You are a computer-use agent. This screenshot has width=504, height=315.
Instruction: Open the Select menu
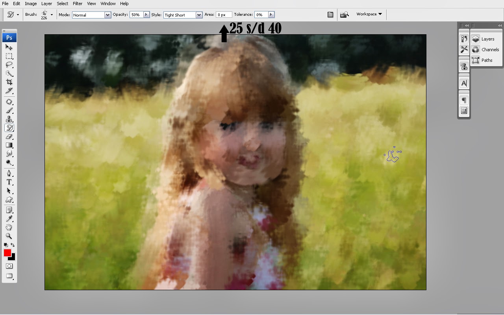click(63, 4)
